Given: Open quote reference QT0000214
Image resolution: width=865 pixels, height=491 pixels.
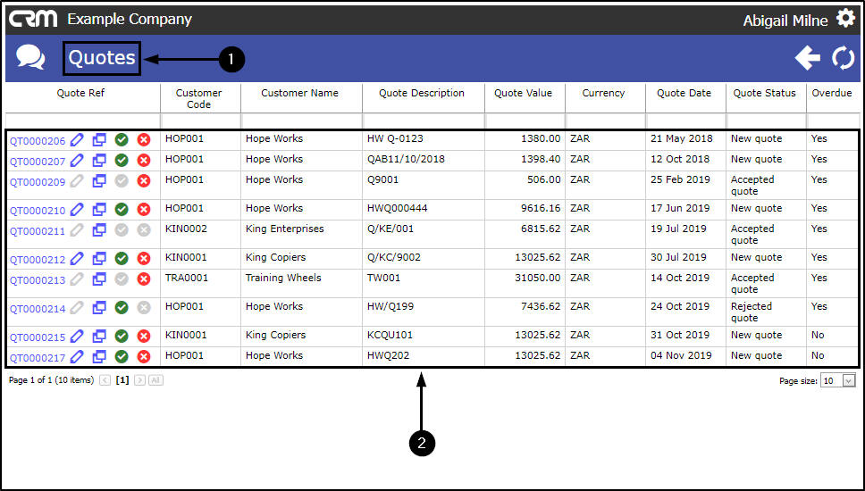Looking at the screenshot, I should (x=38, y=309).
